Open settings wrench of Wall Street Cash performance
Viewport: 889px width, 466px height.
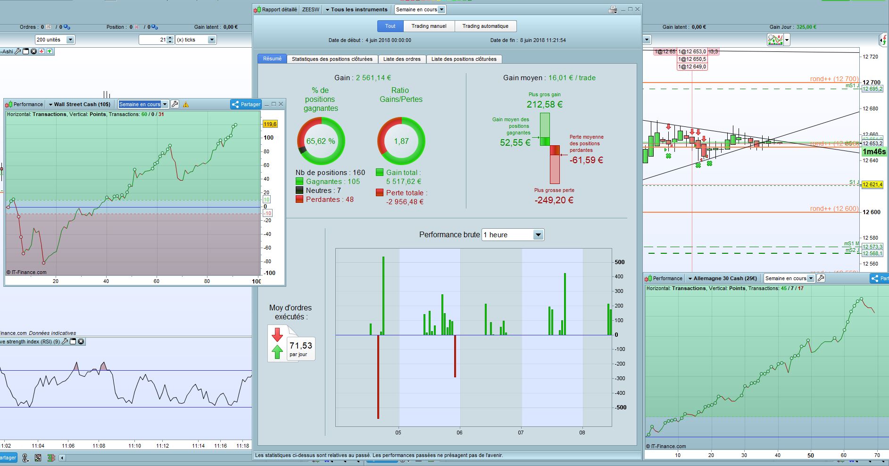[174, 104]
